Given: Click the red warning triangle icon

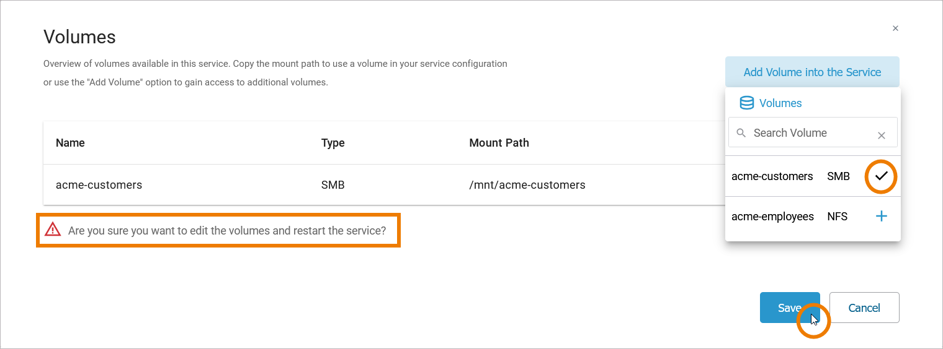Looking at the screenshot, I should pos(53,230).
